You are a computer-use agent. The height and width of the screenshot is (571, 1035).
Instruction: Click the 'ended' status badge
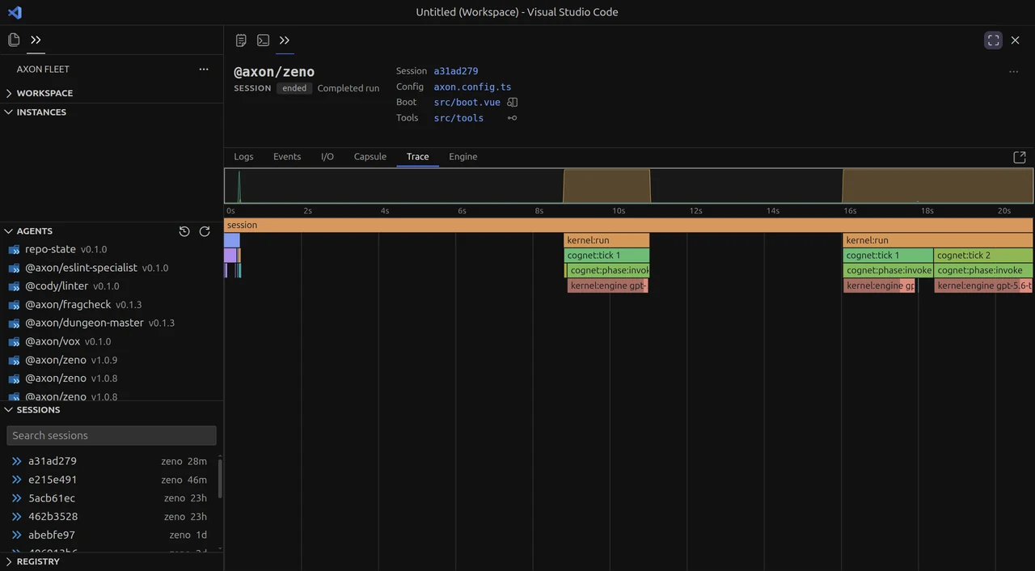coord(294,88)
